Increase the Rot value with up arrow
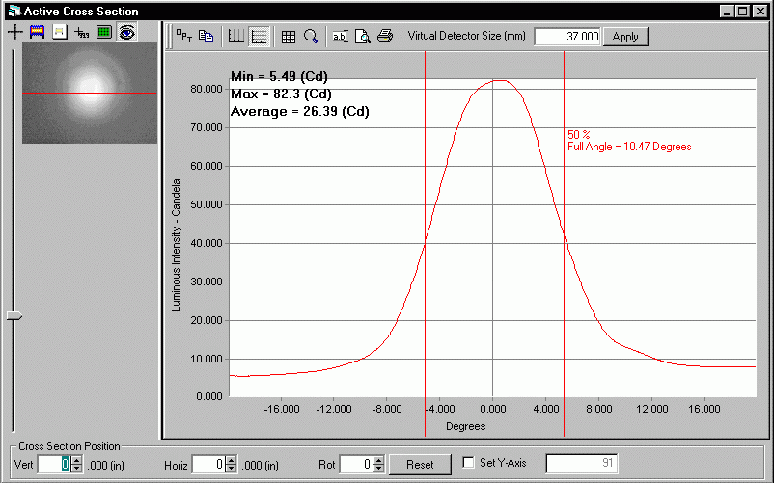 [x=378, y=460]
